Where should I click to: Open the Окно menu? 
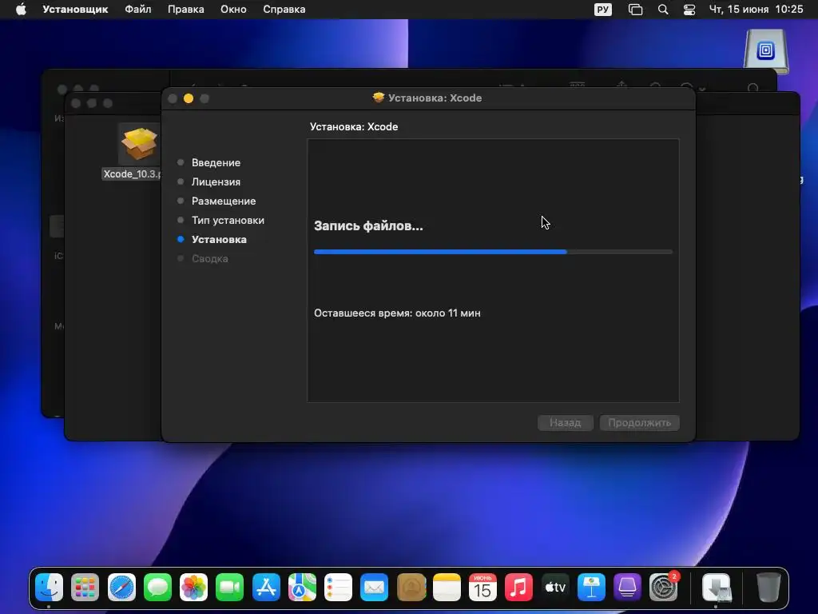(x=233, y=10)
